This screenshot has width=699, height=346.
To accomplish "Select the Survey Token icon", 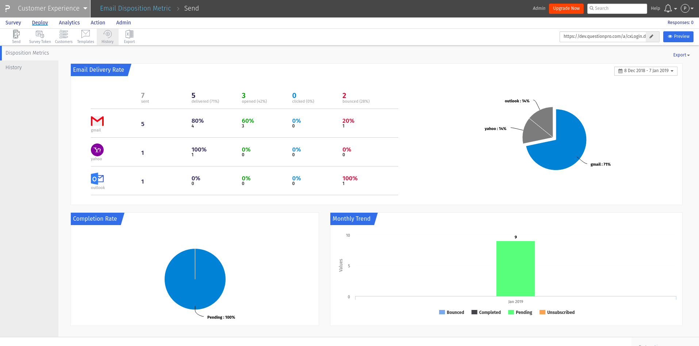I will pyautogui.click(x=39, y=36).
